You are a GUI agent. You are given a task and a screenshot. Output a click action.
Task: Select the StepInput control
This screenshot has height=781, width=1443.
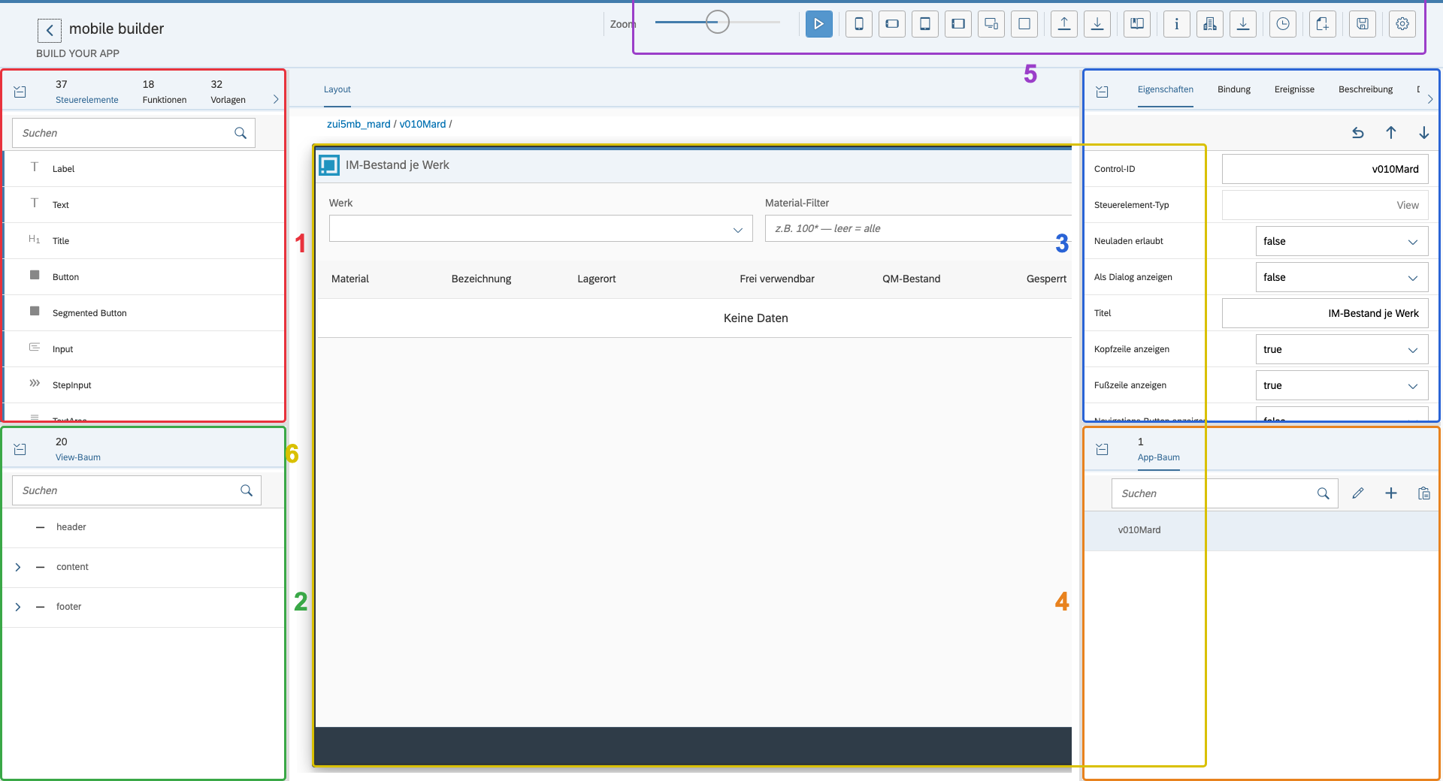[x=144, y=385]
